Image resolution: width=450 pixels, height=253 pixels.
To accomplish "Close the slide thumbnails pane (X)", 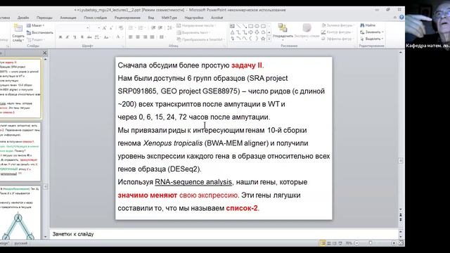I will pos(45,53).
